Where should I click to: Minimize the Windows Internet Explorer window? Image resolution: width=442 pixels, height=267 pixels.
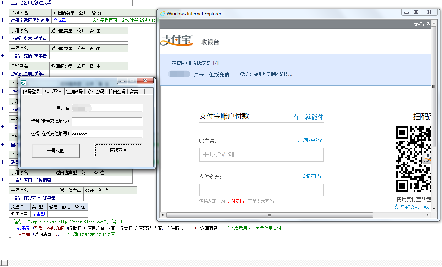(407, 12)
